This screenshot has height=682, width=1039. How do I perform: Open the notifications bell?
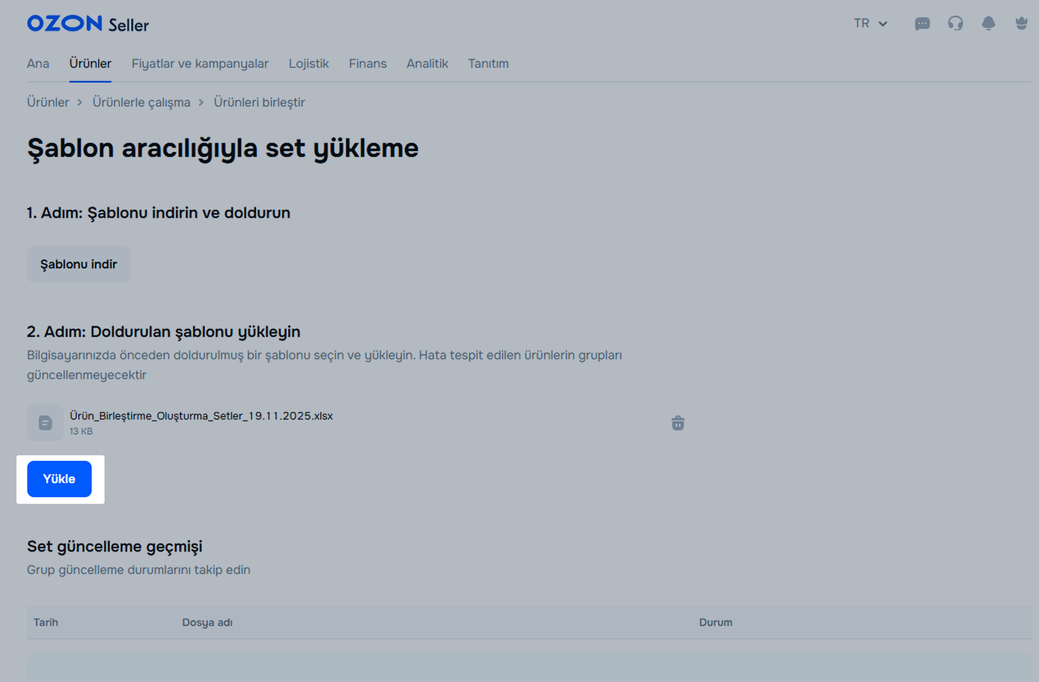pyautogui.click(x=988, y=24)
